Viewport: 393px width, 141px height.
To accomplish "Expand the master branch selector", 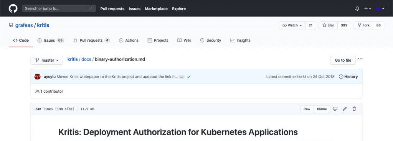I will tap(47, 60).
